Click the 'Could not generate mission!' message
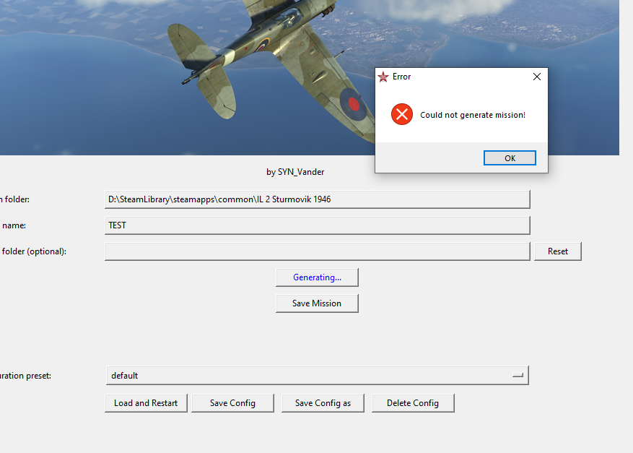The height and width of the screenshot is (453, 633). [473, 115]
